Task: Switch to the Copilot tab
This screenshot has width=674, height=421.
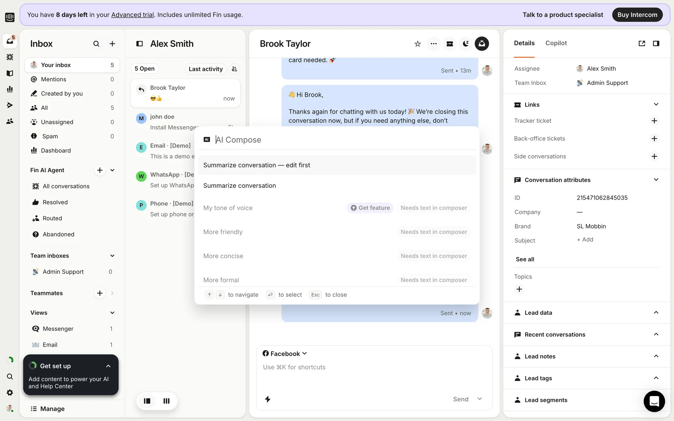Action: coord(556,43)
